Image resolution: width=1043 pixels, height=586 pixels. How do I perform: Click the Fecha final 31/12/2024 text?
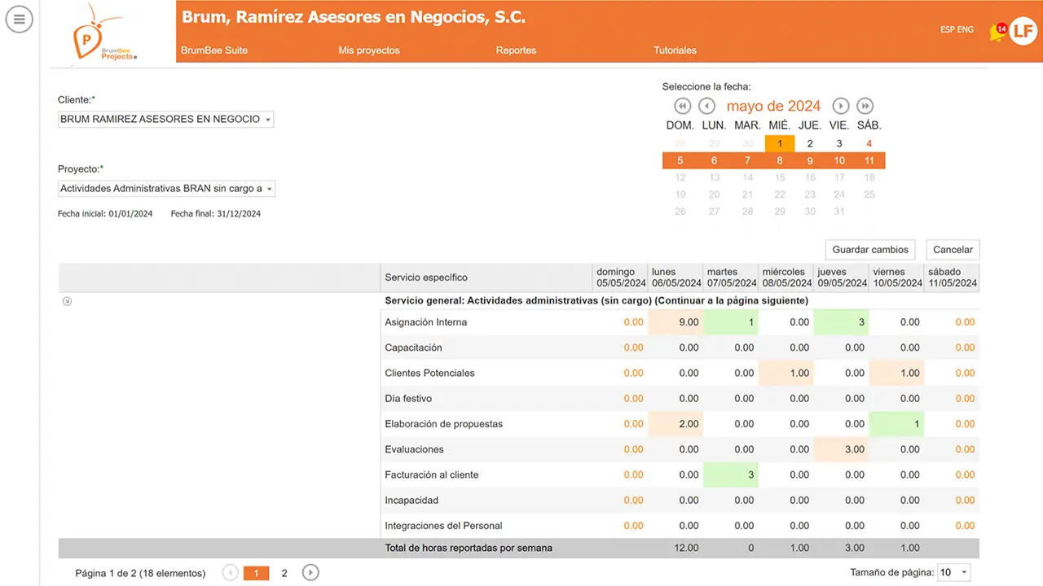[215, 214]
